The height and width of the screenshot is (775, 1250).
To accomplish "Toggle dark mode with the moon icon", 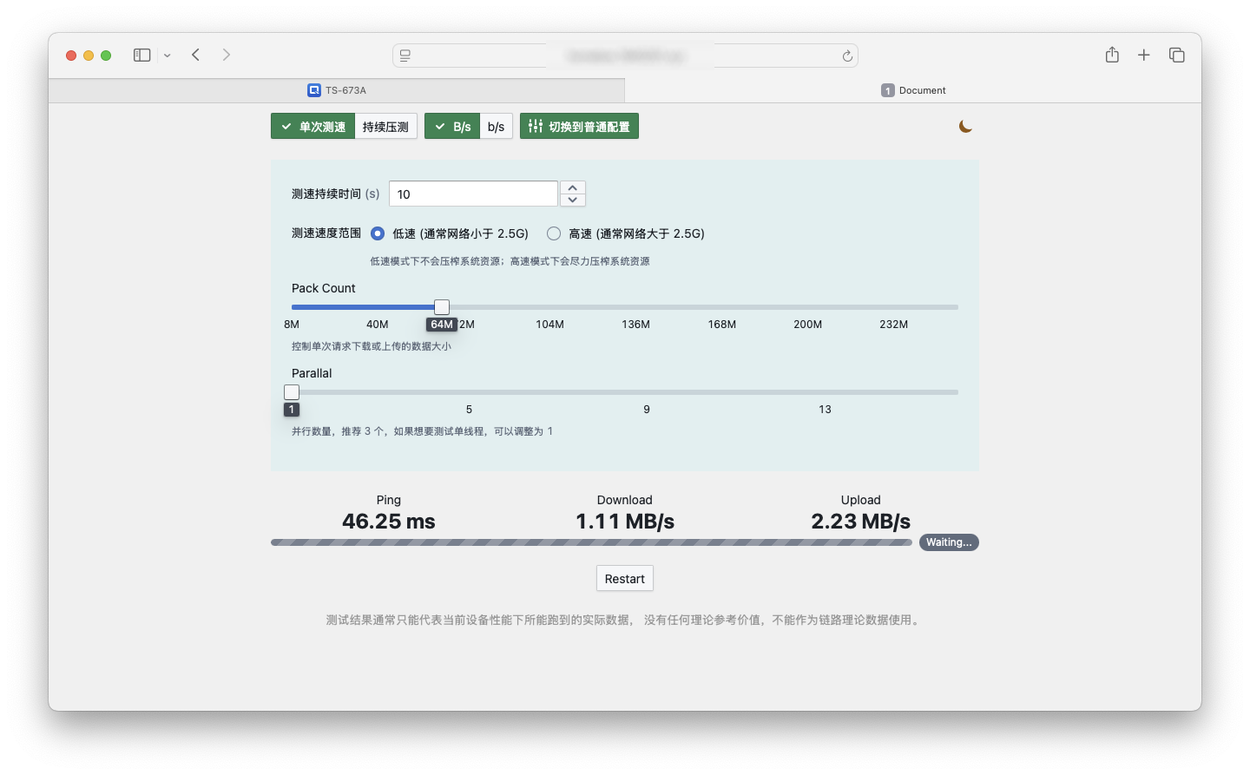I will click(x=965, y=125).
